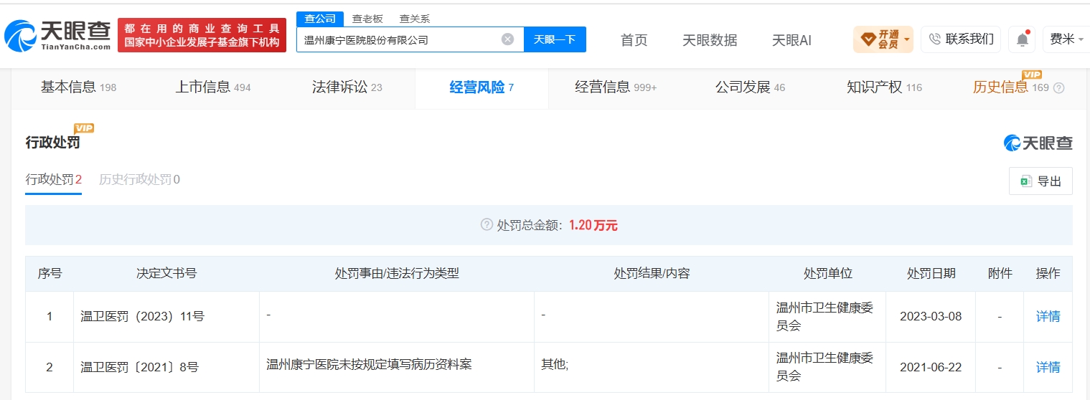Open the notification bell icon
Image resolution: width=1090 pixels, height=400 pixels.
click(x=1022, y=39)
